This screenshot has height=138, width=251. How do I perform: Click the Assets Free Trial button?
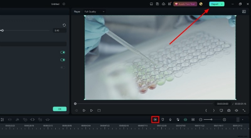tap(185, 4)
